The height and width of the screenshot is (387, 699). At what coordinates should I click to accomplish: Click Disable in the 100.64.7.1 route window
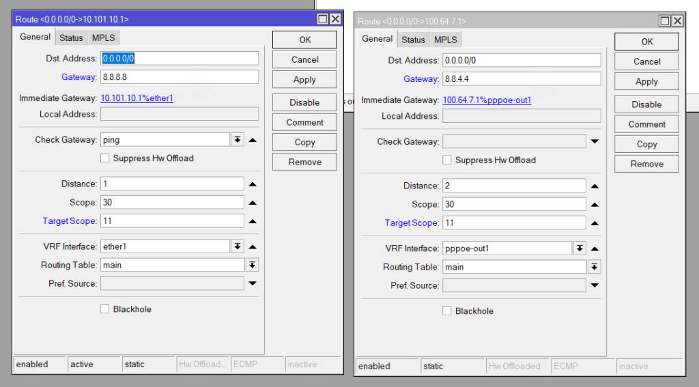tap(646, 104)
